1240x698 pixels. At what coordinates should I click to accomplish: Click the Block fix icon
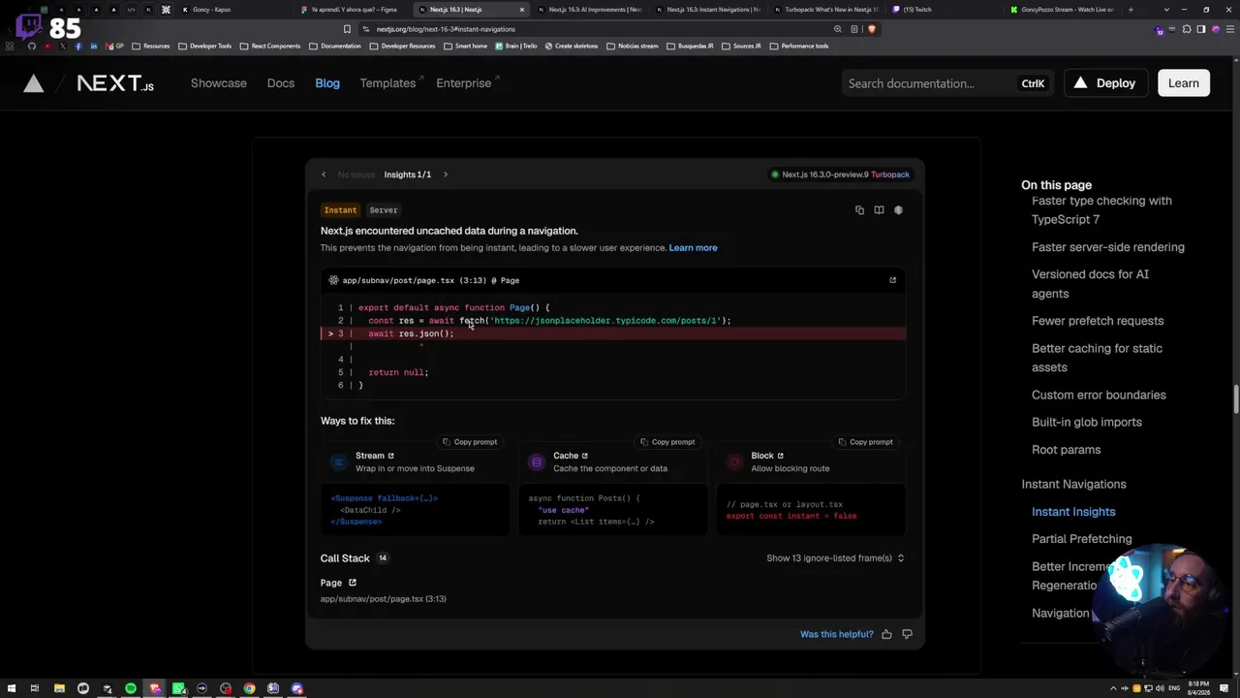pos(734,462)
